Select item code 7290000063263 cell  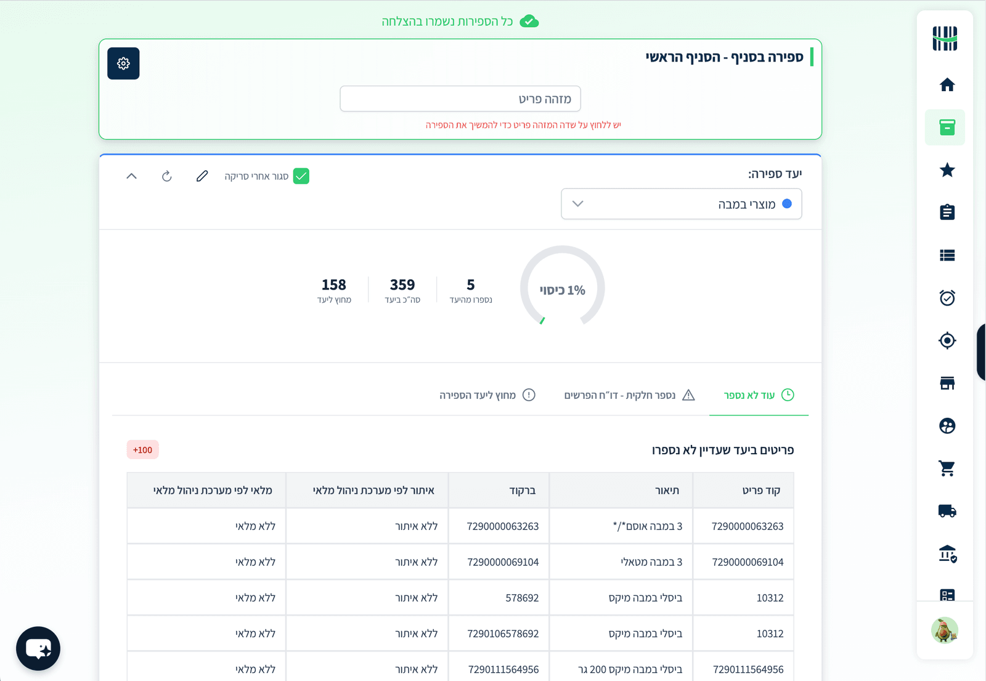pyautogui.click(x=743, y=526)
